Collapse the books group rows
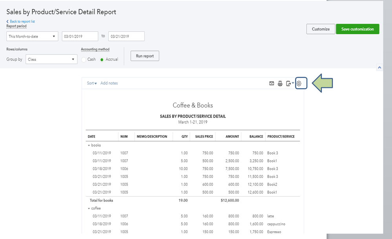The width and height of the screenshot is (392, 239). click(89, 145)
